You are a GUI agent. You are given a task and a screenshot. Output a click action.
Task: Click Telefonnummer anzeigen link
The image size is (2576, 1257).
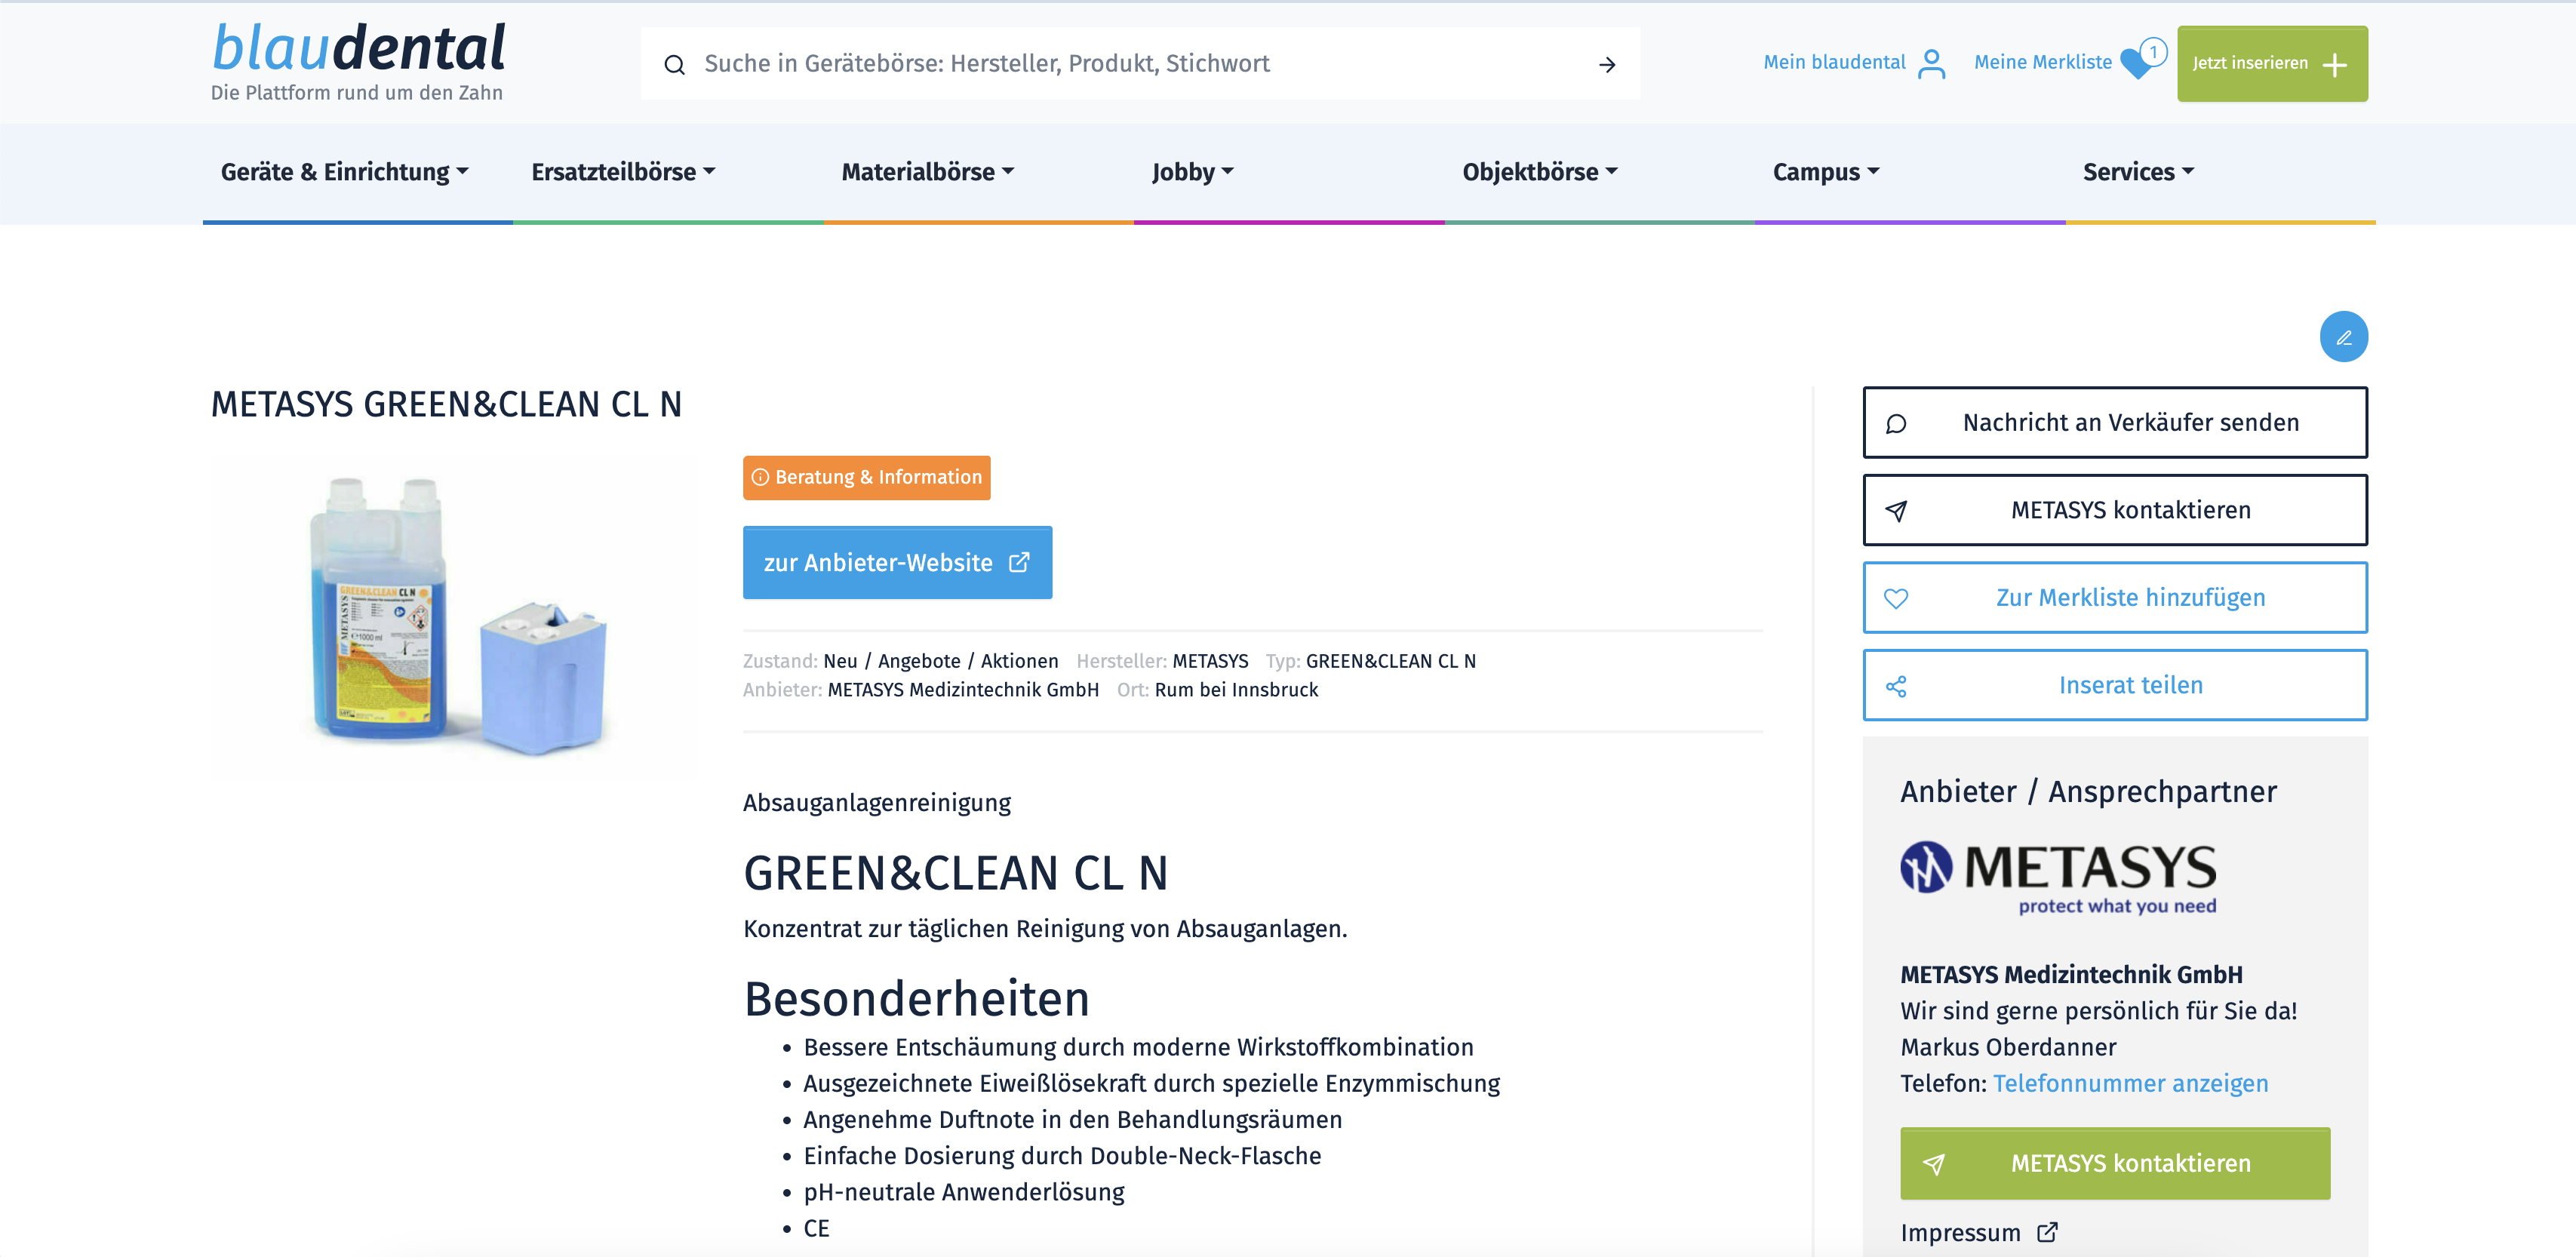pyautogui.click(x=2130, y=1084)
